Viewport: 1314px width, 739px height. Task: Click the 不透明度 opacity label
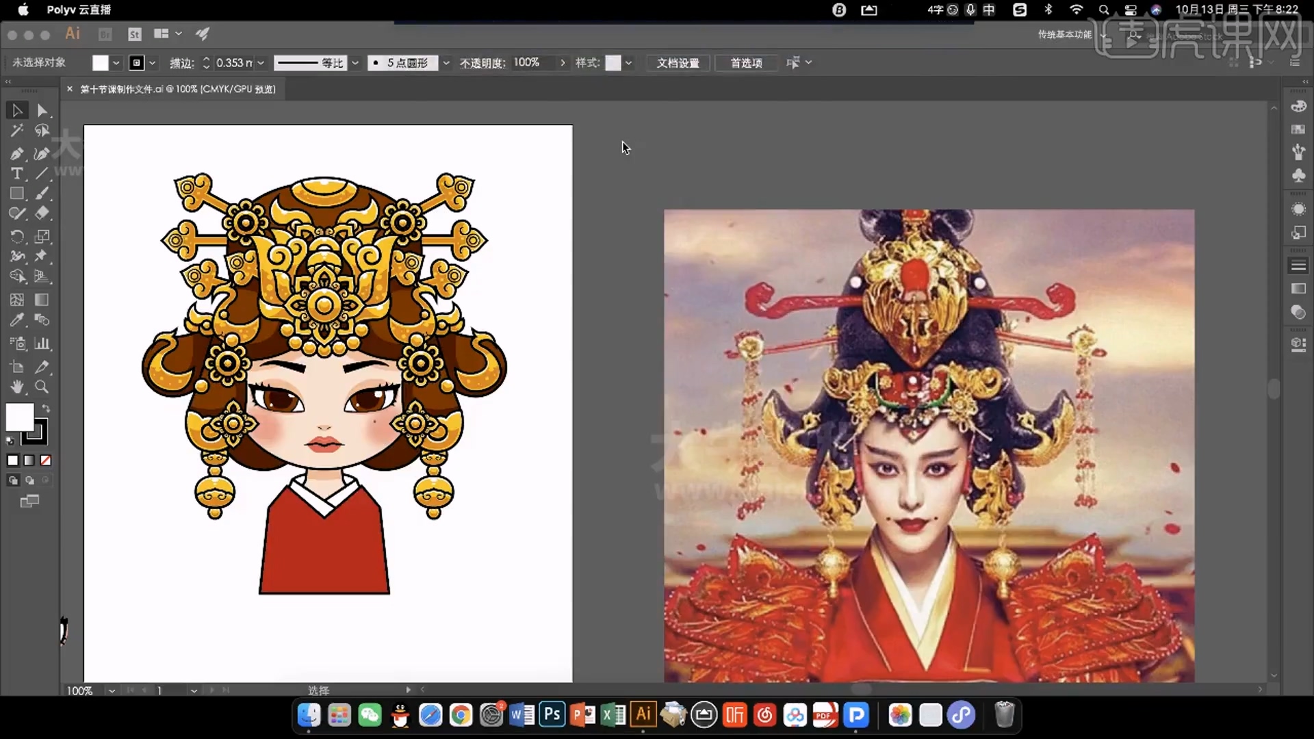482,63
